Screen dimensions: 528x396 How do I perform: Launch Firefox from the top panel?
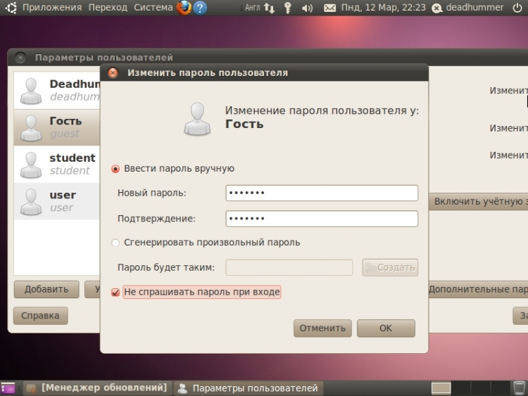184,8
